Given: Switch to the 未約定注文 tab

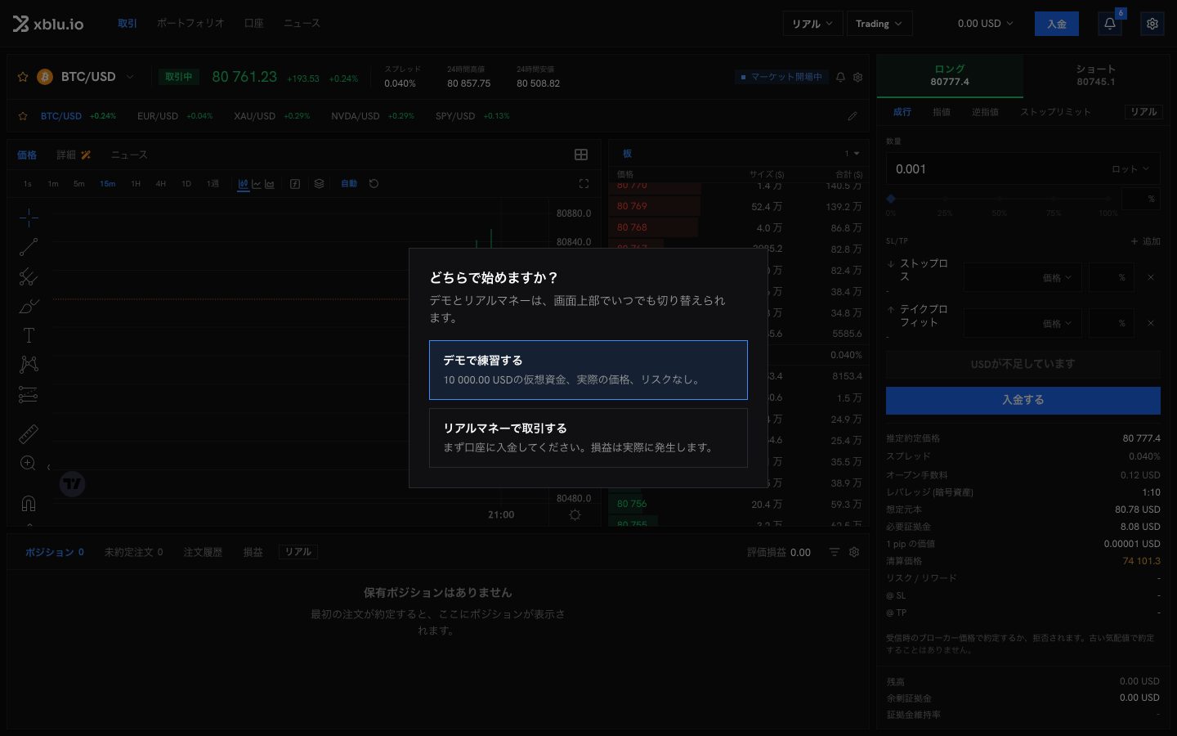Looking at the screenshot, I should pyautogui.click(x=134, y=552).
